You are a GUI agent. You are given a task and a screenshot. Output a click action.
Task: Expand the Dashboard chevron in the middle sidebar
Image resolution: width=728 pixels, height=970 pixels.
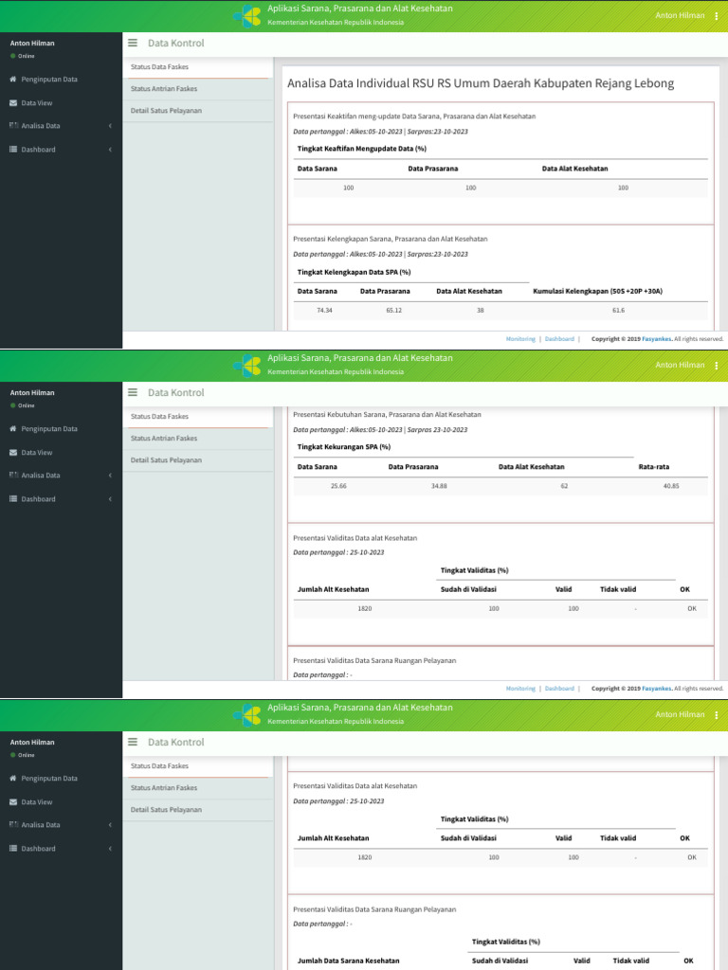pyautogui.click(x=110, y=499)
